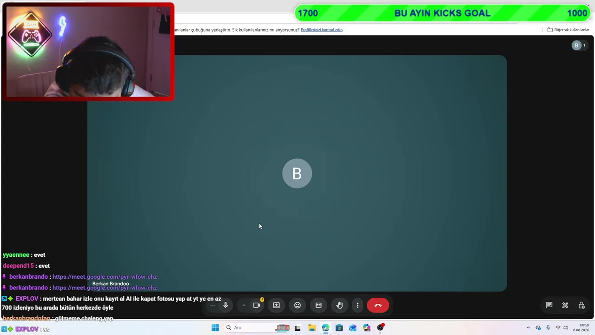This screenshot has width=595, height=335.
Task: Click the Berkan Brandoo name label
Action: pos(111,284)
